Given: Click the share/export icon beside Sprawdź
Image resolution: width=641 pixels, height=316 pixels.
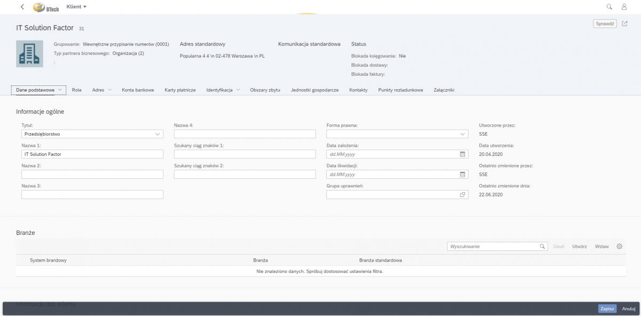Looking at the screenshot, I should click(x=625, y=23).
